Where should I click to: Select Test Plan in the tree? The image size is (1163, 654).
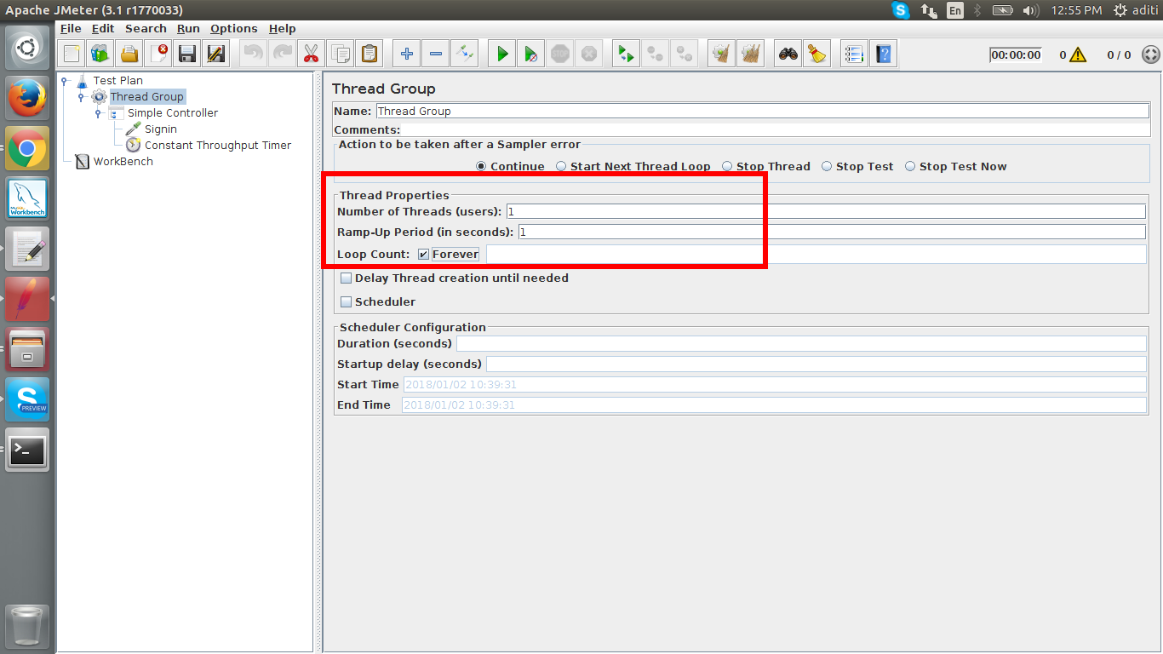[x=117, y=81]
